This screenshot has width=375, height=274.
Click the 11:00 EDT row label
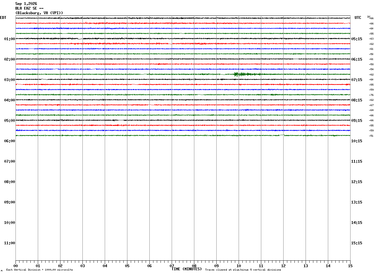tap(9, 243)
